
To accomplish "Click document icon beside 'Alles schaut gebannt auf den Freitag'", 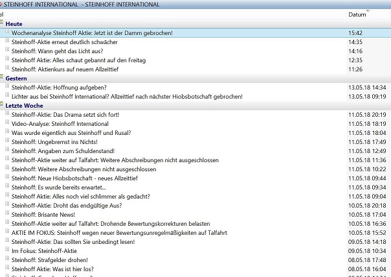I will click(7, 58).
